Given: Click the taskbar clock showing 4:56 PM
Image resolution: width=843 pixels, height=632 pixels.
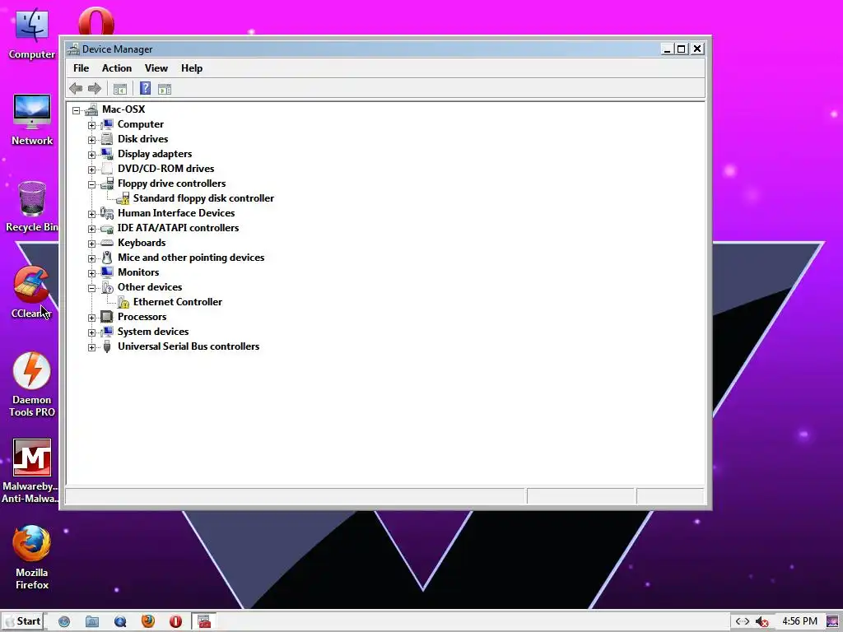Looking at the screenshot, I should coord(799,621).
